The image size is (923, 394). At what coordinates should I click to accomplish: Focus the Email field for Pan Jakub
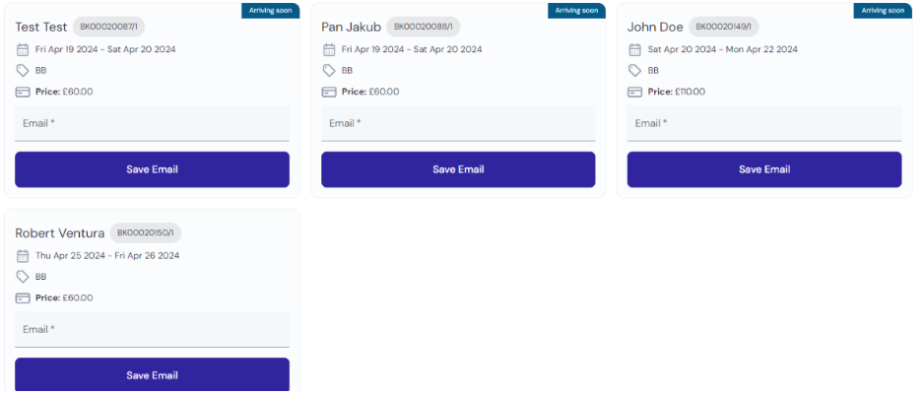click(458, 123)
